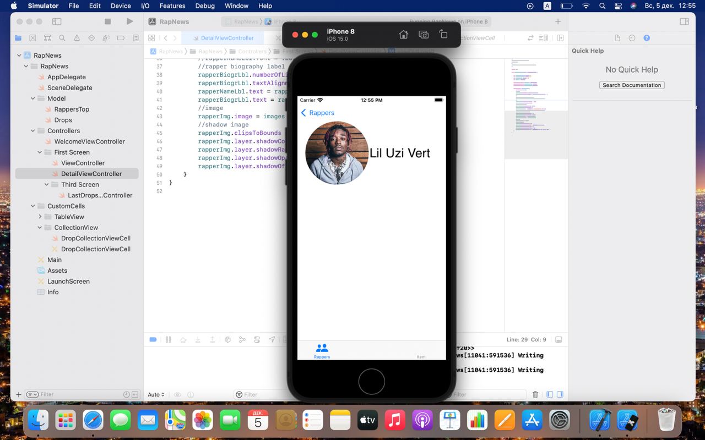The height and width of the screenshot is (440, 705).
Task: Tap the Rappers back button
Action: 318,113
